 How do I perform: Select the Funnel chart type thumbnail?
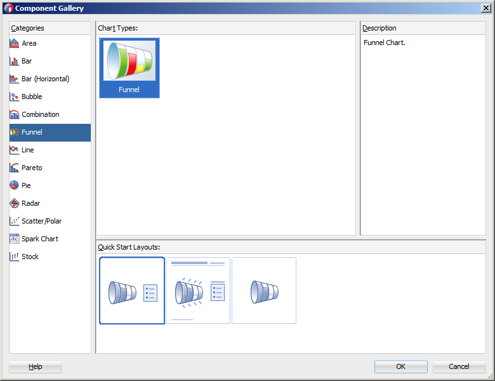point(129,68)
